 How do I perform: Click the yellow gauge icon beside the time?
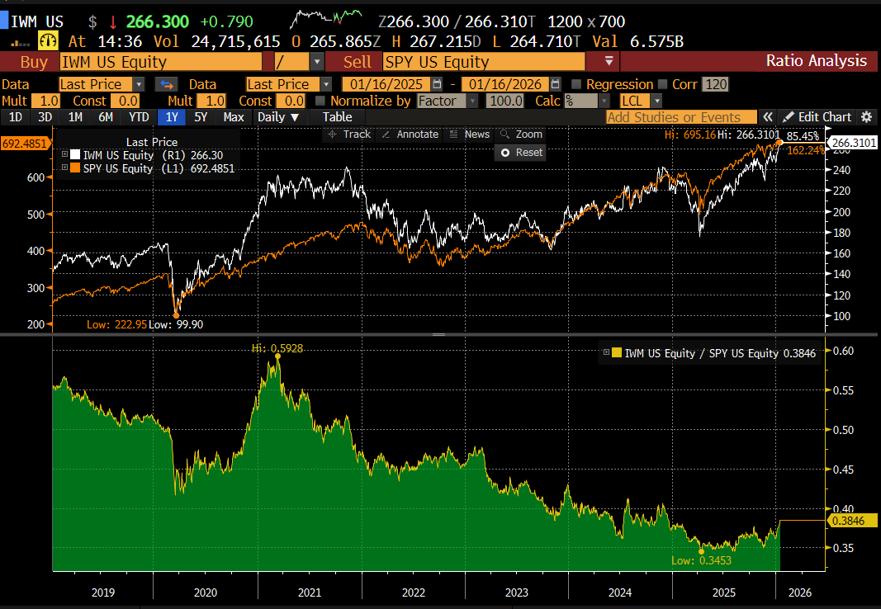(x=49, y=41)
